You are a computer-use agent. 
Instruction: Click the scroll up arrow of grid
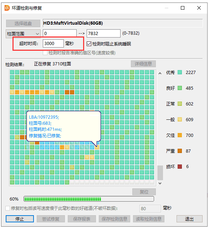pos(160,73)
